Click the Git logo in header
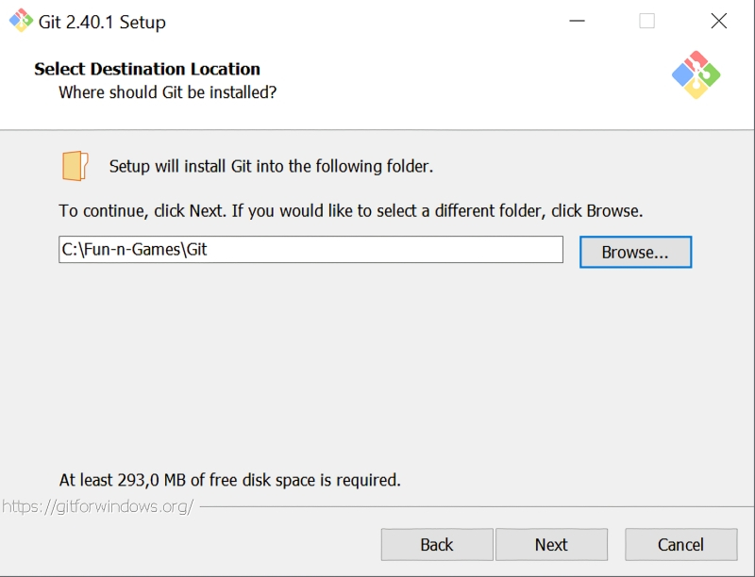This screenshot has height=577, width=755. (696, 75)
